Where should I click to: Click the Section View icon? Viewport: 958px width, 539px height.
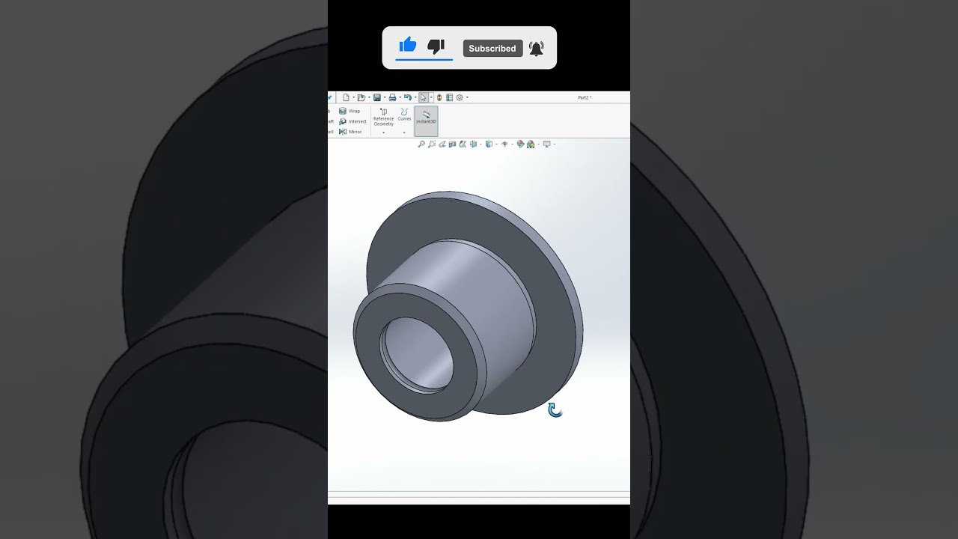click(x=452, y=144)
